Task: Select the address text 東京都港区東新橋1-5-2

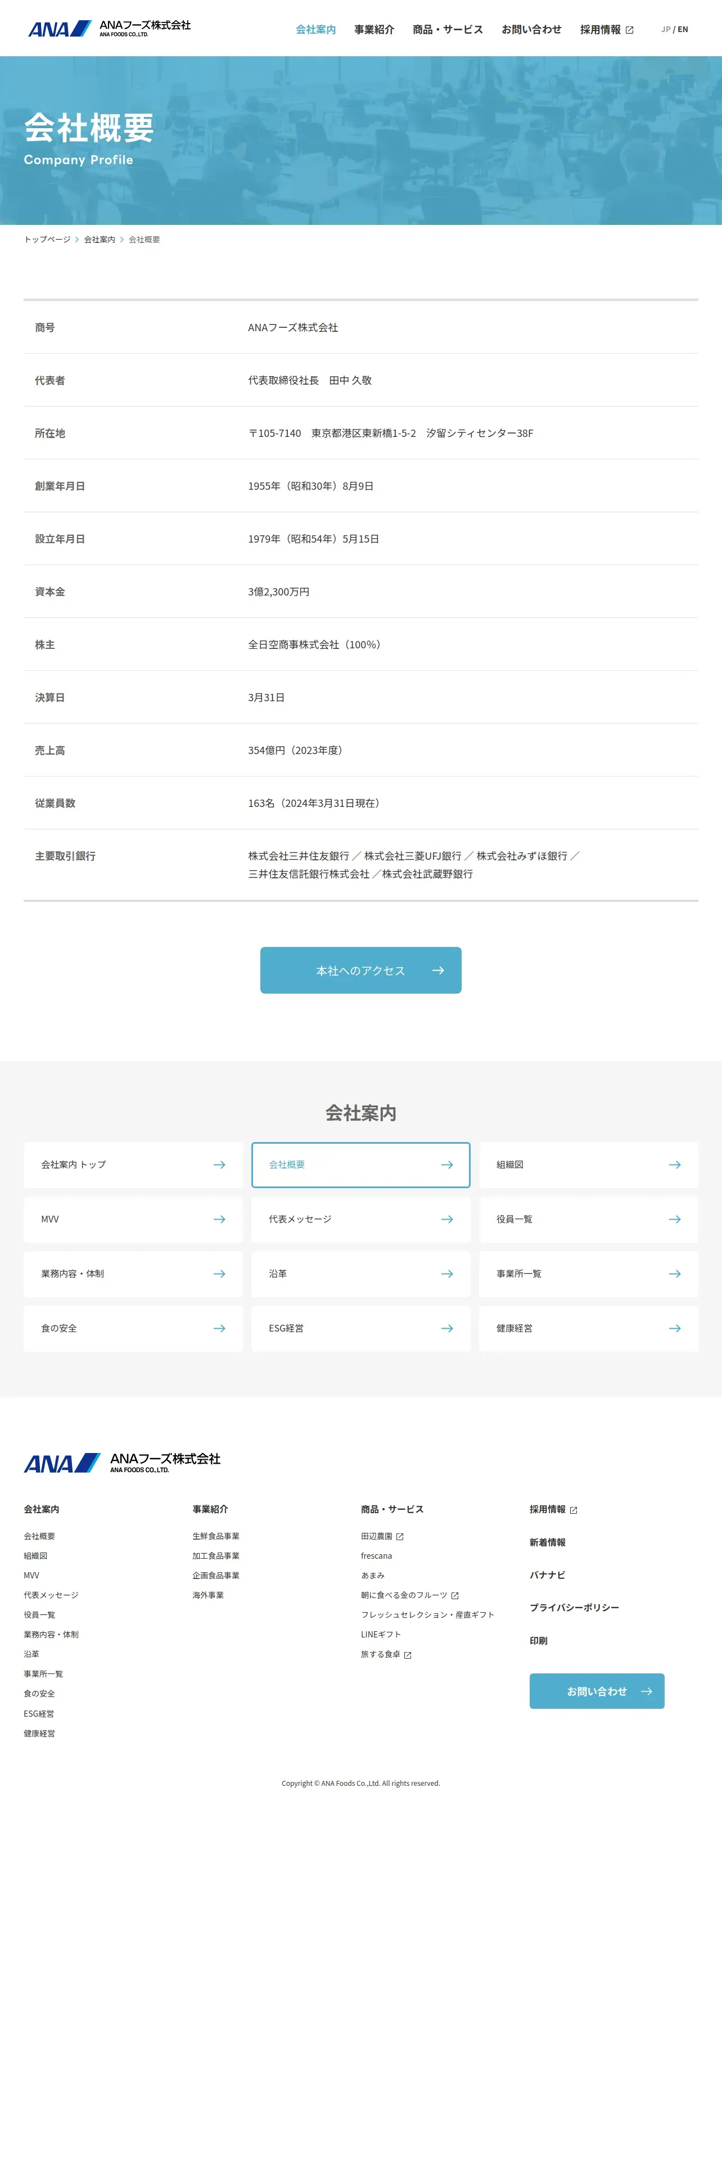Action: coord(363,433)
